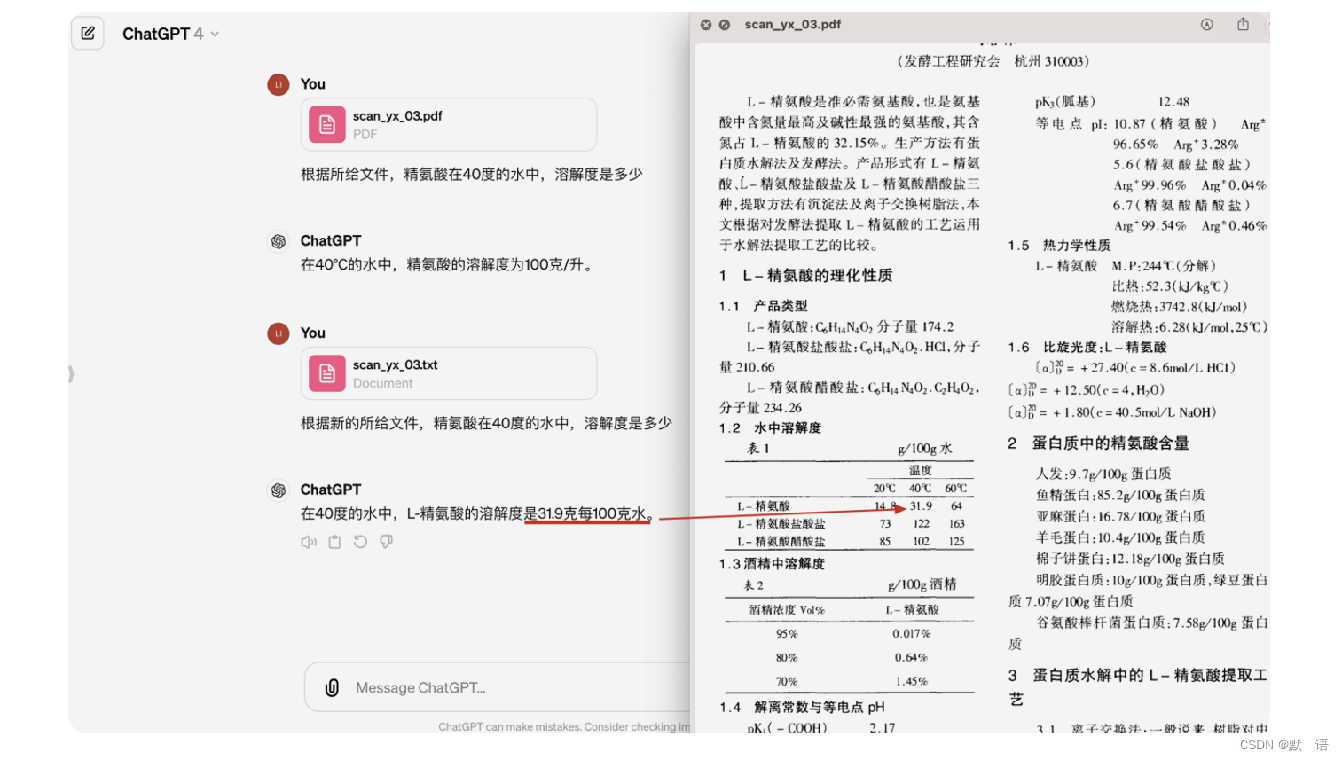Click the '1.5 热力学性质' heading in PDF

click(1060, 246)
